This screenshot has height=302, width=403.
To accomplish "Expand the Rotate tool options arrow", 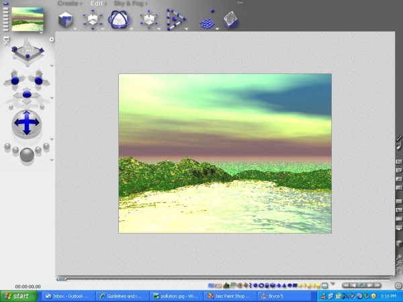I will 132,29.
